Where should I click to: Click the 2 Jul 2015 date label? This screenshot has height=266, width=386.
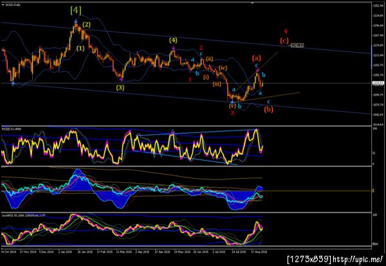click(x=219, y=252)
